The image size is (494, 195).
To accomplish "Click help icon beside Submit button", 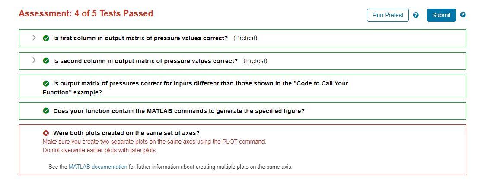I will tap(463, 15).
